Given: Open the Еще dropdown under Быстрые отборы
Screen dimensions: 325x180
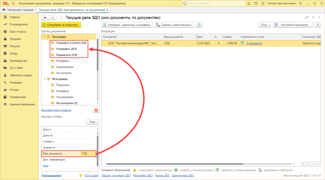Looking at the screenshot, I should pyautogui.click(x=93, y=122).
